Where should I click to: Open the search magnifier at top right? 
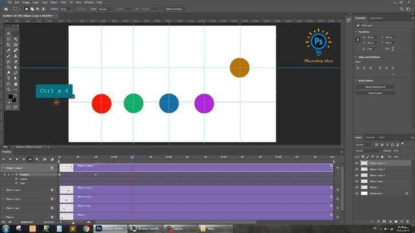(x=401, y=9)
